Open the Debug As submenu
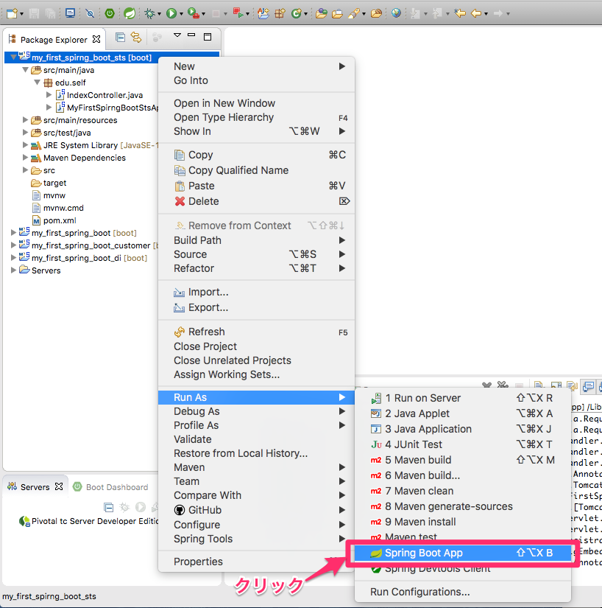Viewport: 602px width, 608px height. [x=256, y=411]
